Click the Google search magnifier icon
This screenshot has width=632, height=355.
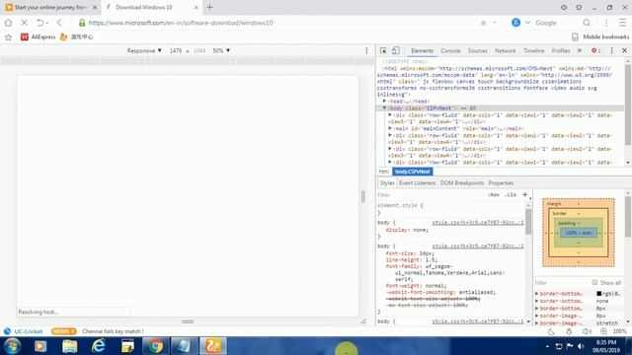[587, 23]
